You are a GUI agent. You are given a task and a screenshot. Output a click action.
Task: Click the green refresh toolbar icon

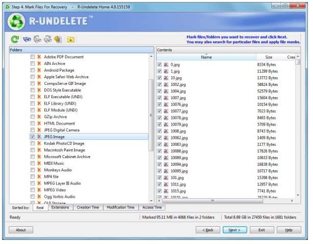tap(15, 39)
